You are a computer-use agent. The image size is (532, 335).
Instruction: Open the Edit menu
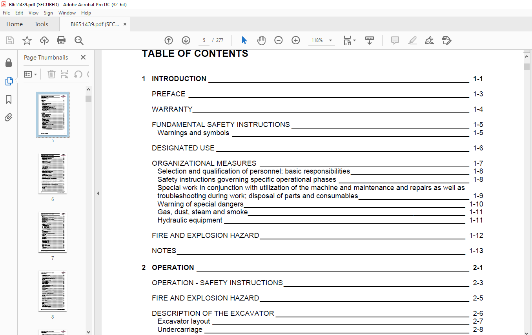[x=19, y=13]
